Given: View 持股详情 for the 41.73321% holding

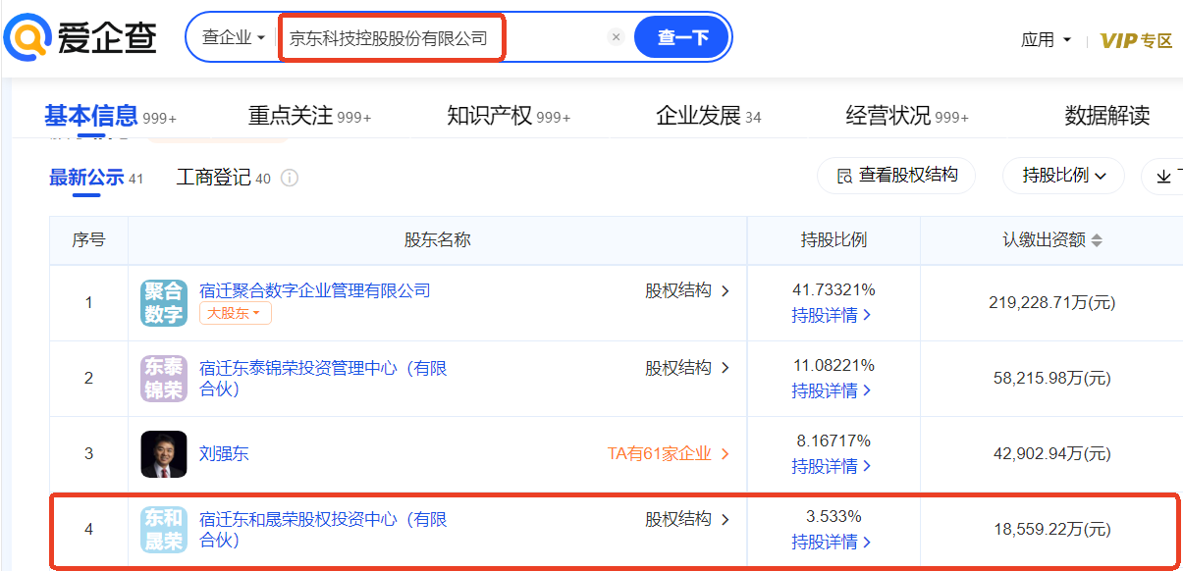Looking at the screenshot, I should (833, 316).
